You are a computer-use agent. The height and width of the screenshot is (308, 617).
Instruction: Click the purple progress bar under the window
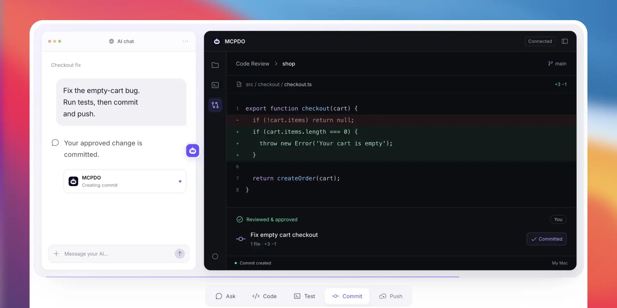[x=253, y=277]
